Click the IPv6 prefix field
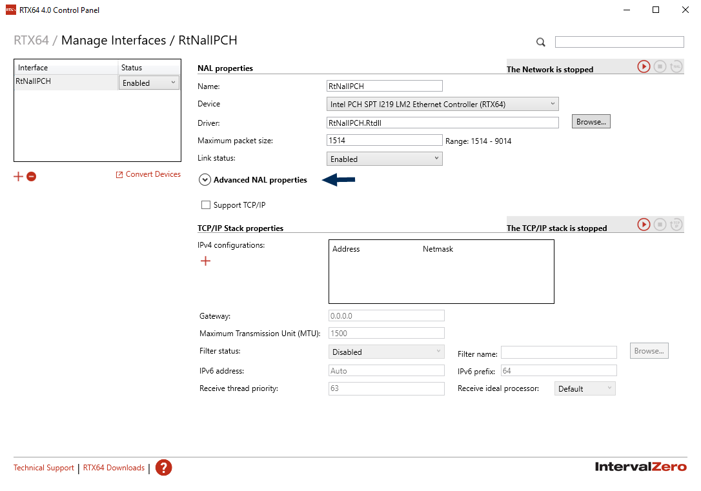Screen dimensions: 701x491 pos(559,370)
